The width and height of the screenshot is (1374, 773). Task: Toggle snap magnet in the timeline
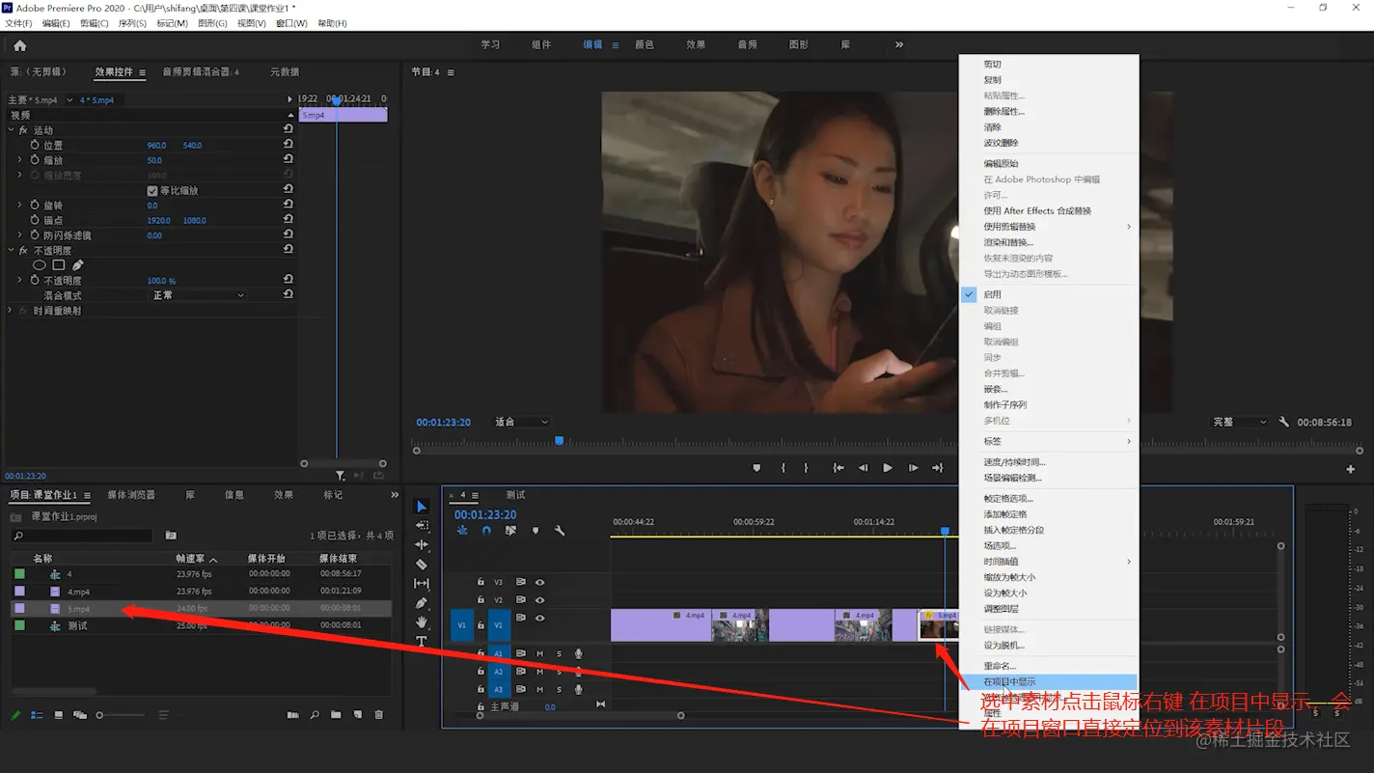click(486, 531)
